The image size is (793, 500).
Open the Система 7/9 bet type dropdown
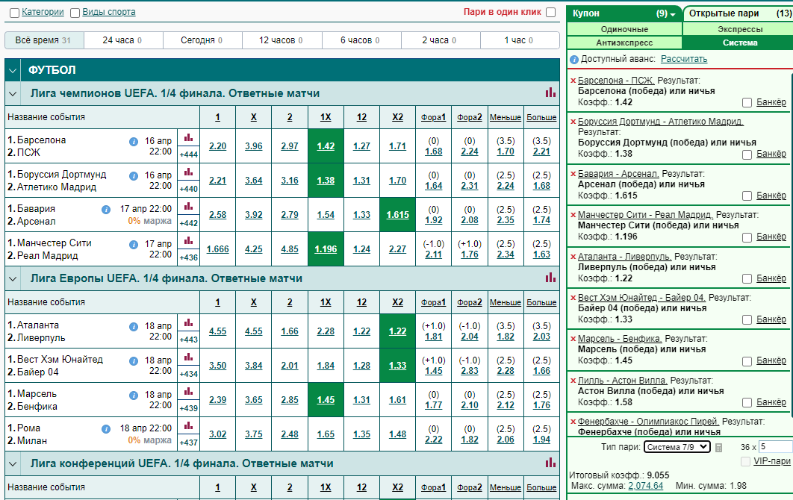tap(677, 447)
